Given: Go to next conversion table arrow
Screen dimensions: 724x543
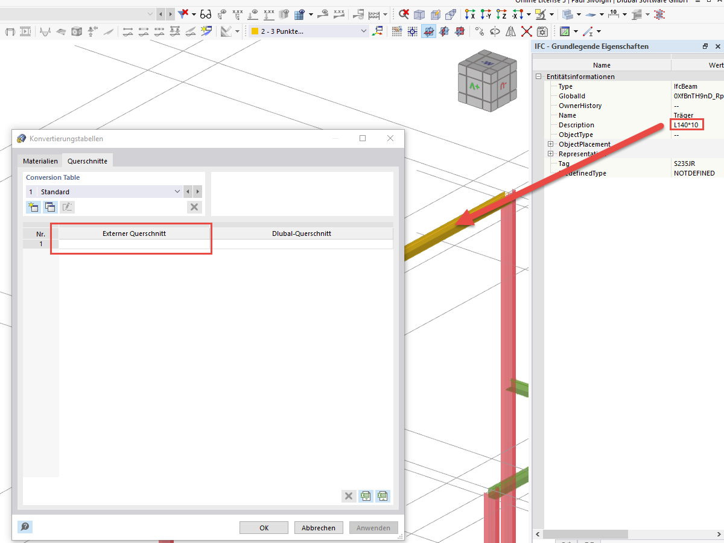Looking at the screenshot, I should coord(197,191).
